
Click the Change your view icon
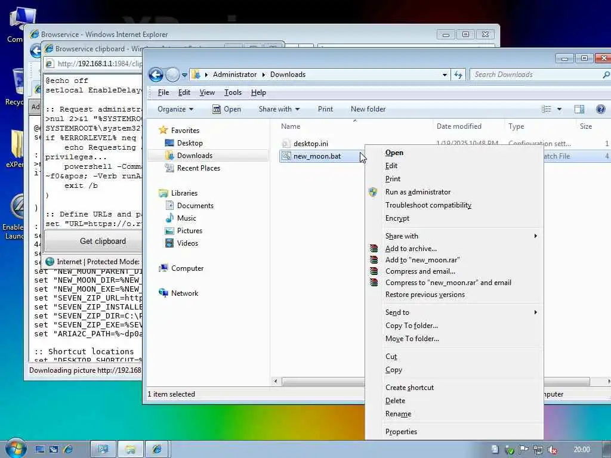tap(547, 109)
